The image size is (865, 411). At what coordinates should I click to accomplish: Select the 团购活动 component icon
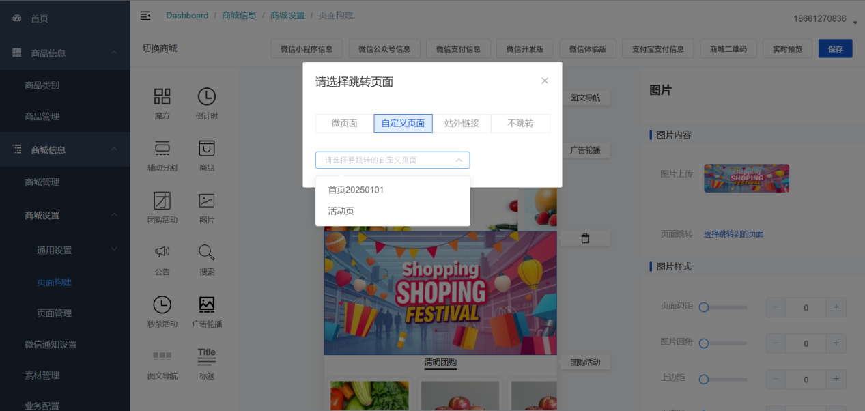162,201
